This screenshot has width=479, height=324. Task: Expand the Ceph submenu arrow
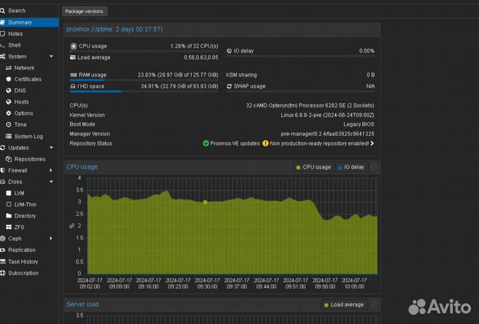51,238
